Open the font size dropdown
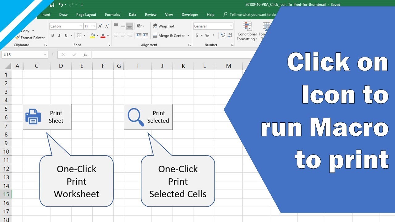 point(94,26)
